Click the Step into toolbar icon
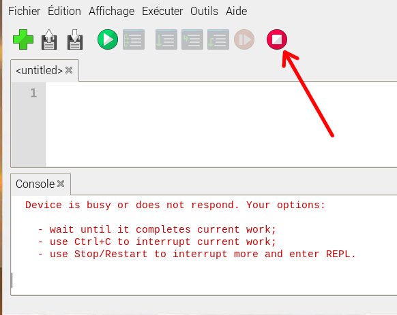The image size is (397, 315). click(192, 39)
